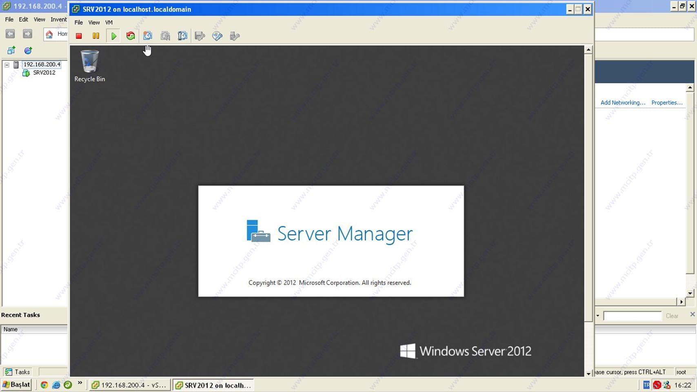Click New Resource Pool icon in vSphere toolbar
The image size is (697, 392).
[28, 50]
